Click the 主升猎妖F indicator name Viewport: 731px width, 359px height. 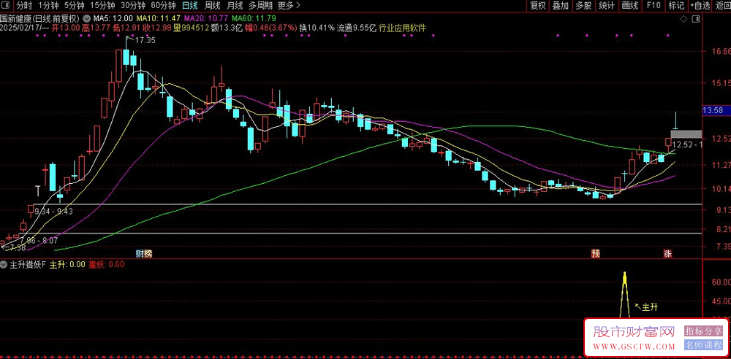(x=27, y=264)
